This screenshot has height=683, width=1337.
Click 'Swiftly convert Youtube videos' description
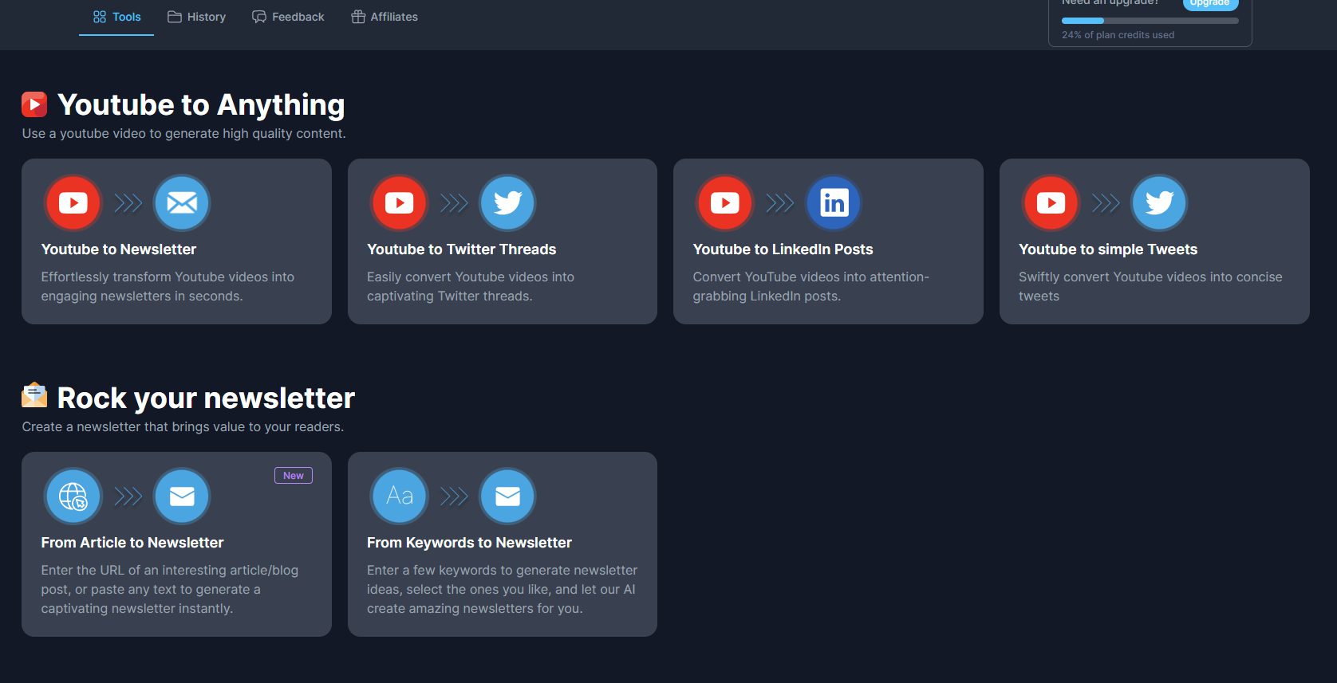(x=1150, y=287)
